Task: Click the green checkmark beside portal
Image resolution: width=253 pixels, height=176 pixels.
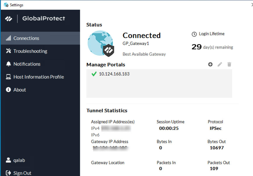Action: tap(94, 74)
